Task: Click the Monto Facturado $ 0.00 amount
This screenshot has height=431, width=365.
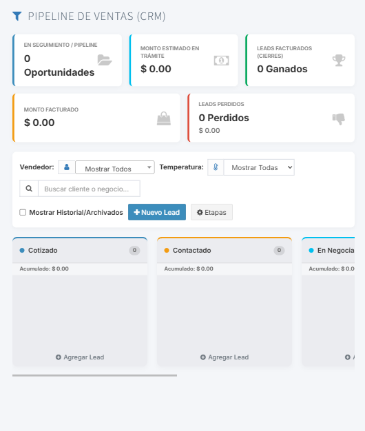Action: (x=39, y=123)
